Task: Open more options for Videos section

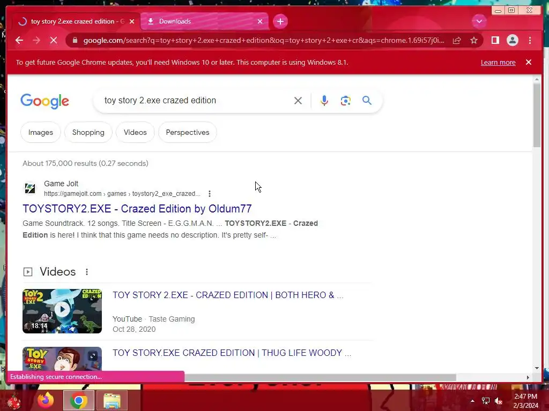Action: 87,271
